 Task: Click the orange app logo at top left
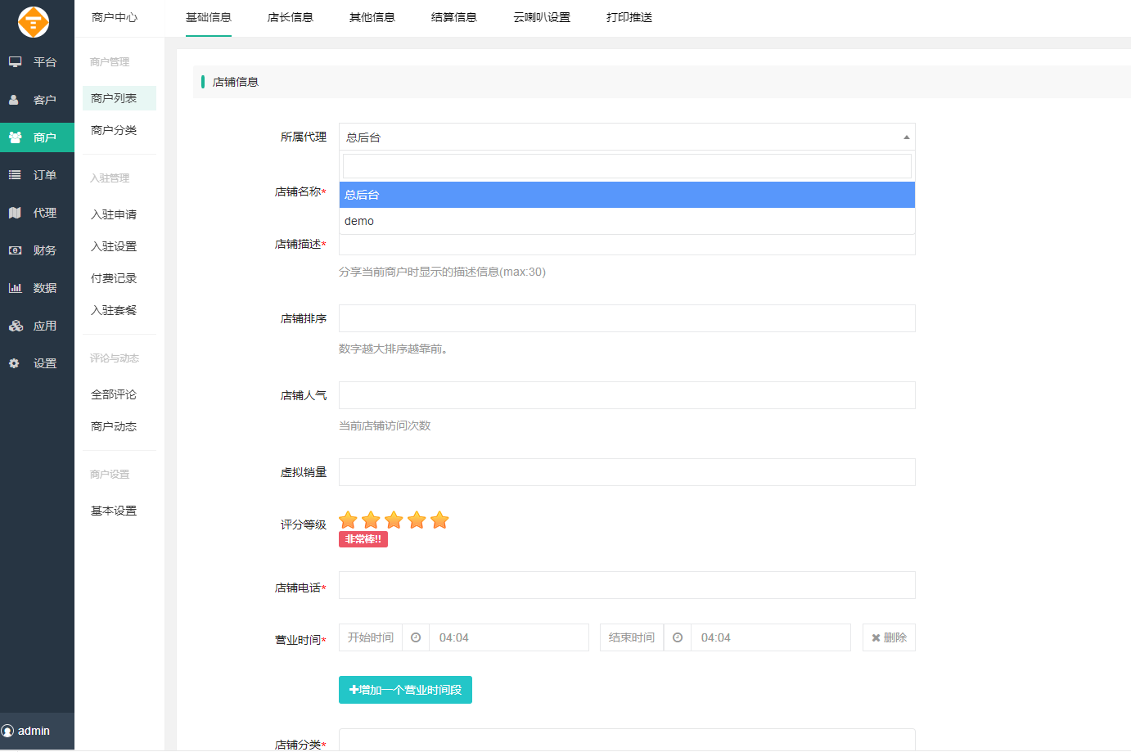33,23
